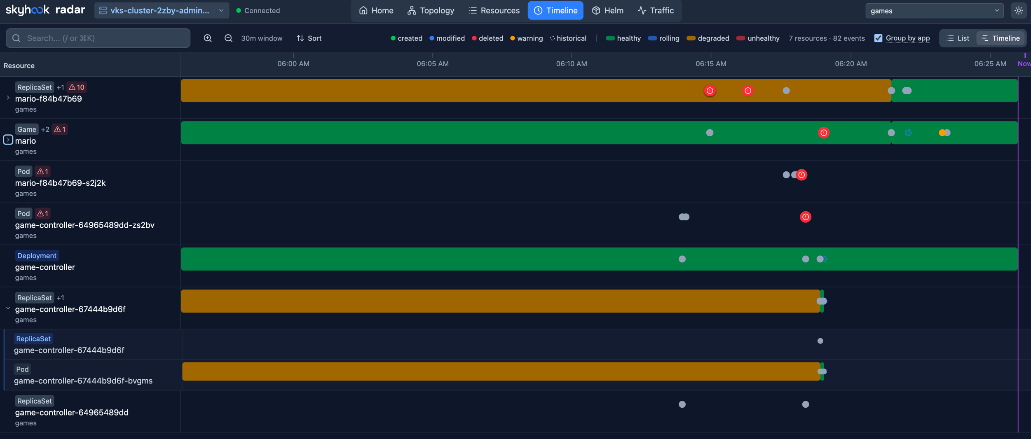This screenshot has height=439, width=1031.
Task: Click second red error marker on mario-f84b47b69 bar
Action: pos(747,91)
